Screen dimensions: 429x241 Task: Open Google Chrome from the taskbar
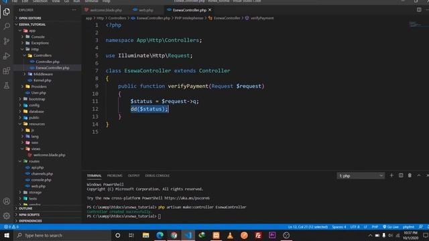click(174, 235)
